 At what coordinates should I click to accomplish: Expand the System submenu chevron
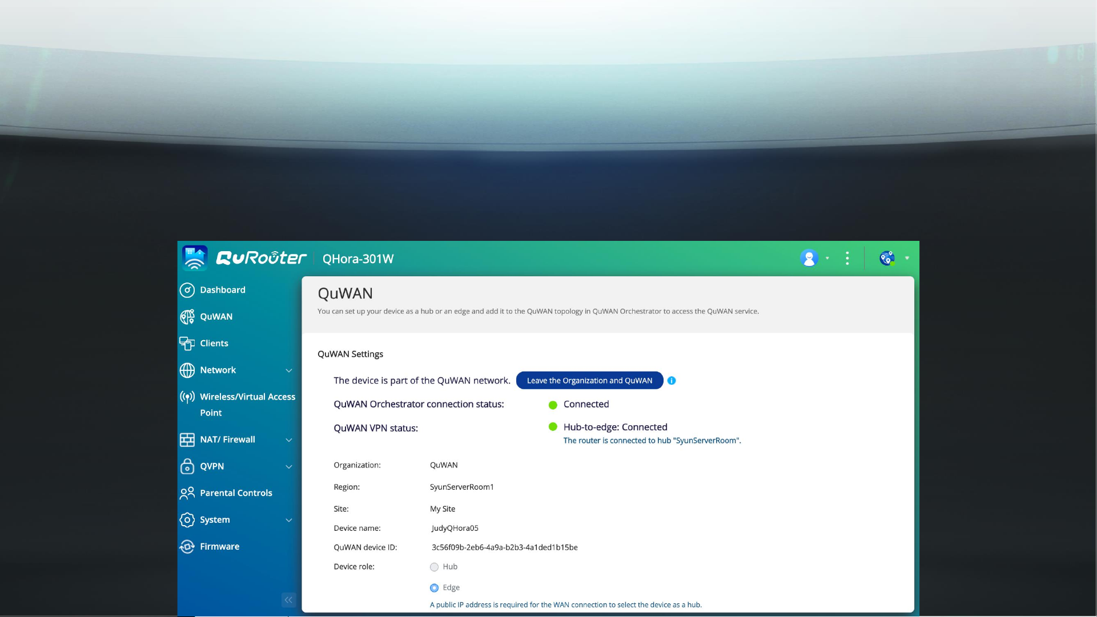(x=289, y=521)
